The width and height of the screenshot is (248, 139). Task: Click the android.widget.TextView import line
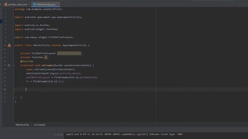pyautogui.click(x=36, y=29)
